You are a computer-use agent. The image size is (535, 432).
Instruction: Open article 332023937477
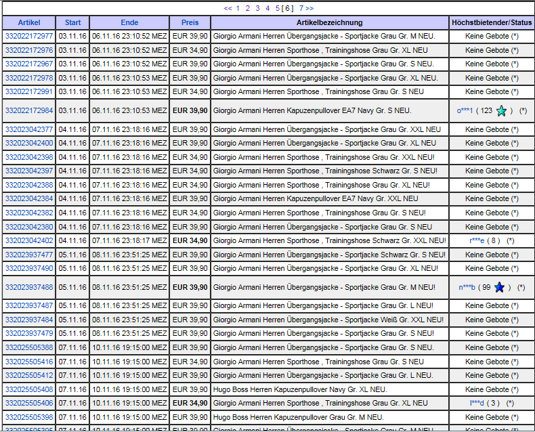point(29,255)
